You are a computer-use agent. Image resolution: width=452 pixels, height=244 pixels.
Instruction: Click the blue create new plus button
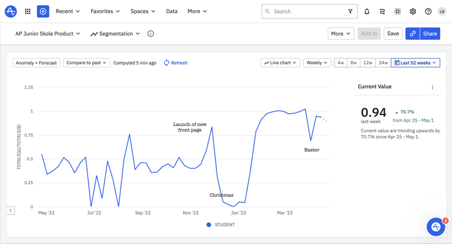pyautogui.click(x=43, y=11)
